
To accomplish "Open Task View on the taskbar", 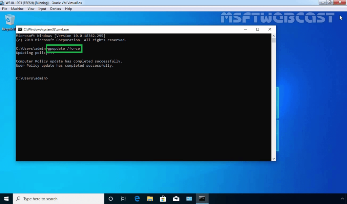I will [123, 199].
